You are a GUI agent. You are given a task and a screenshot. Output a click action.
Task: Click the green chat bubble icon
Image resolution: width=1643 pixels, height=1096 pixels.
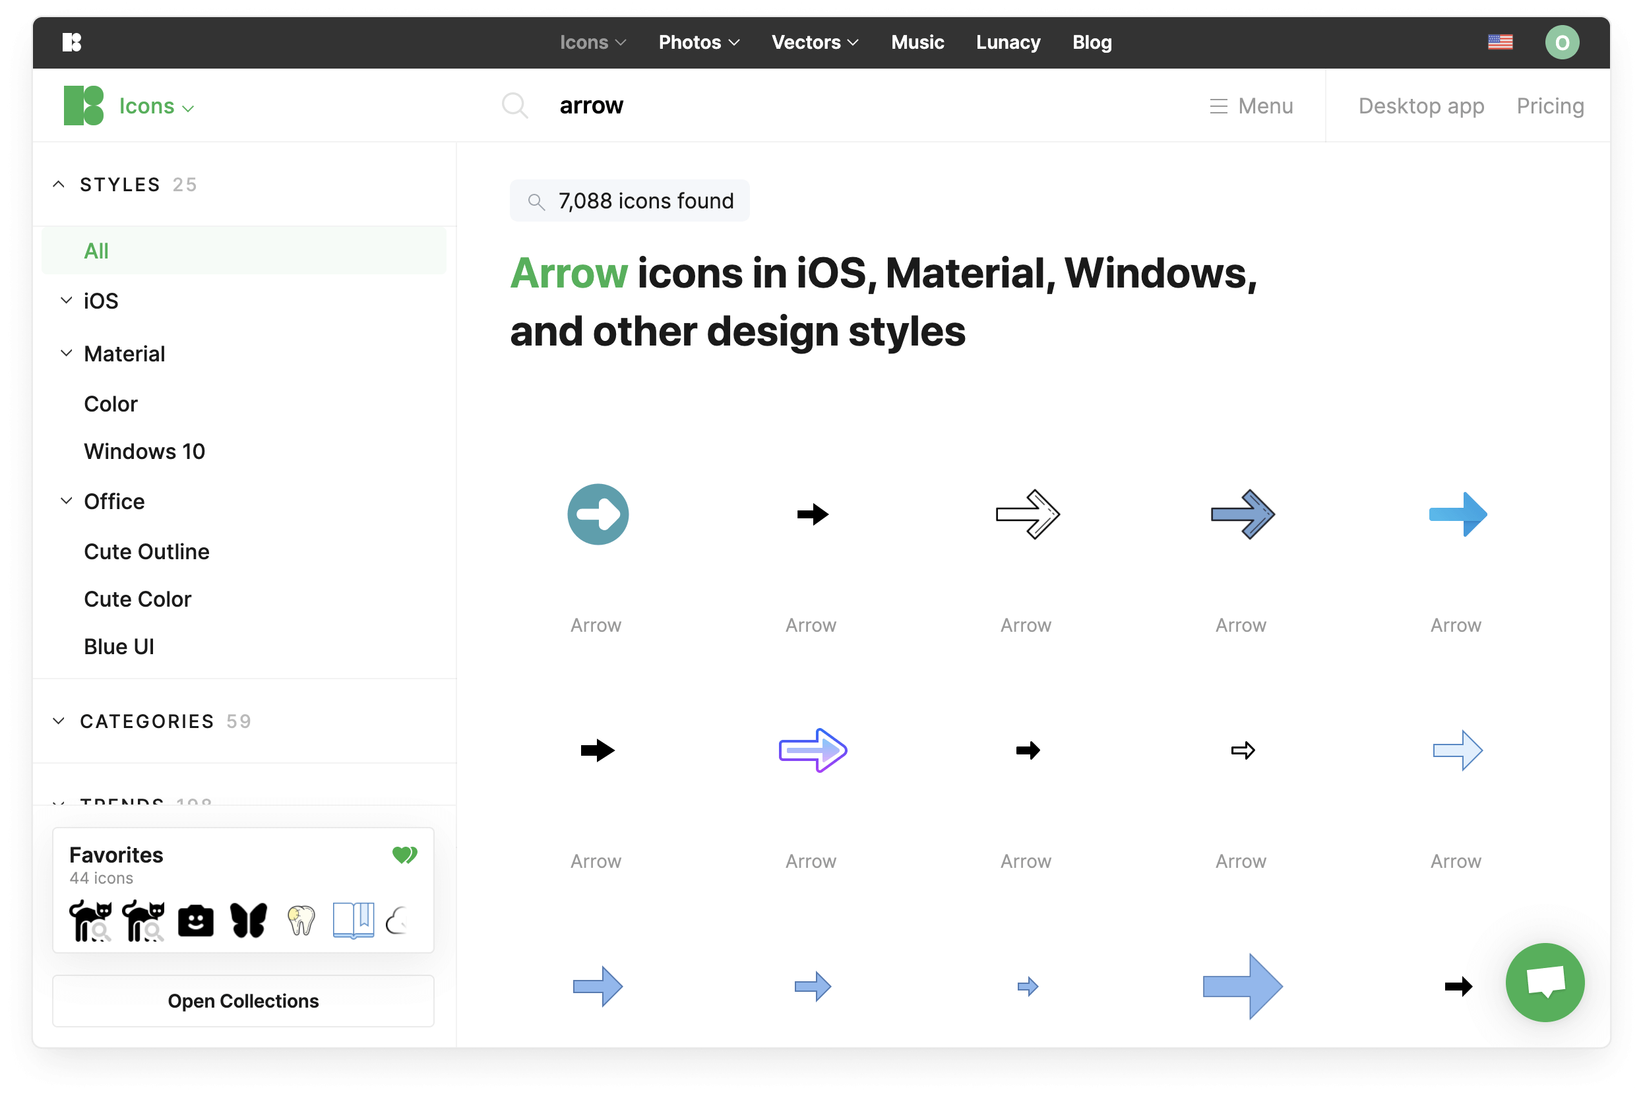tap(1544, 980)
